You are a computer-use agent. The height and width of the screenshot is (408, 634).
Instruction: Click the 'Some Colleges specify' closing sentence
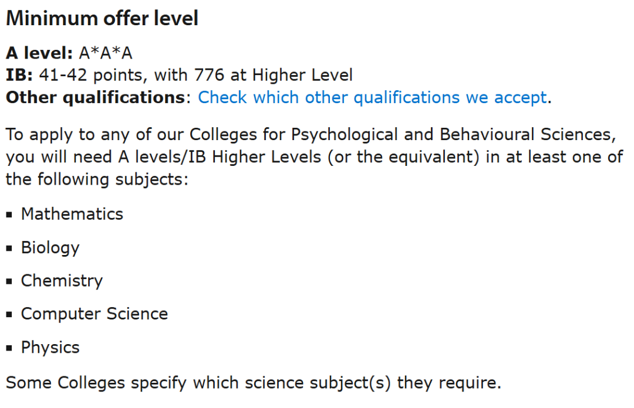(253, 383)
